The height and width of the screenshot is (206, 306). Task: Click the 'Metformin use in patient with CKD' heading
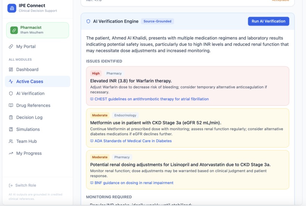(156, 123)
